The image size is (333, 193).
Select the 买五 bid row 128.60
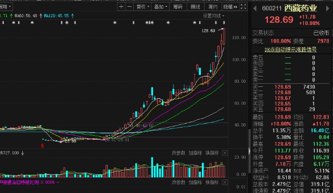click(x=290, y=109)
